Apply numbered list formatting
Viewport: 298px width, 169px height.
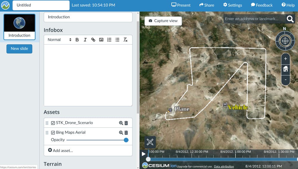pos(109,40)
